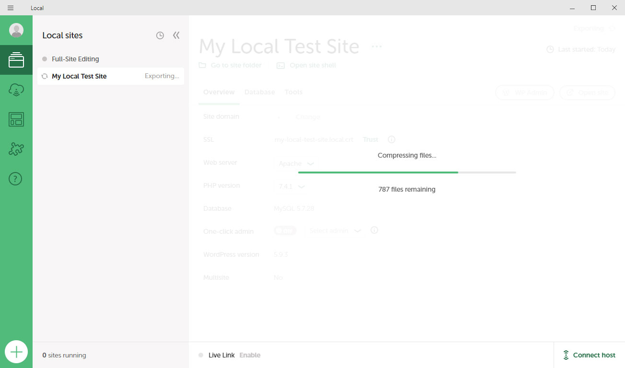Click the My Local Test Site heading
The height and width of the screenshot is (368, 625).
[279, 46]
